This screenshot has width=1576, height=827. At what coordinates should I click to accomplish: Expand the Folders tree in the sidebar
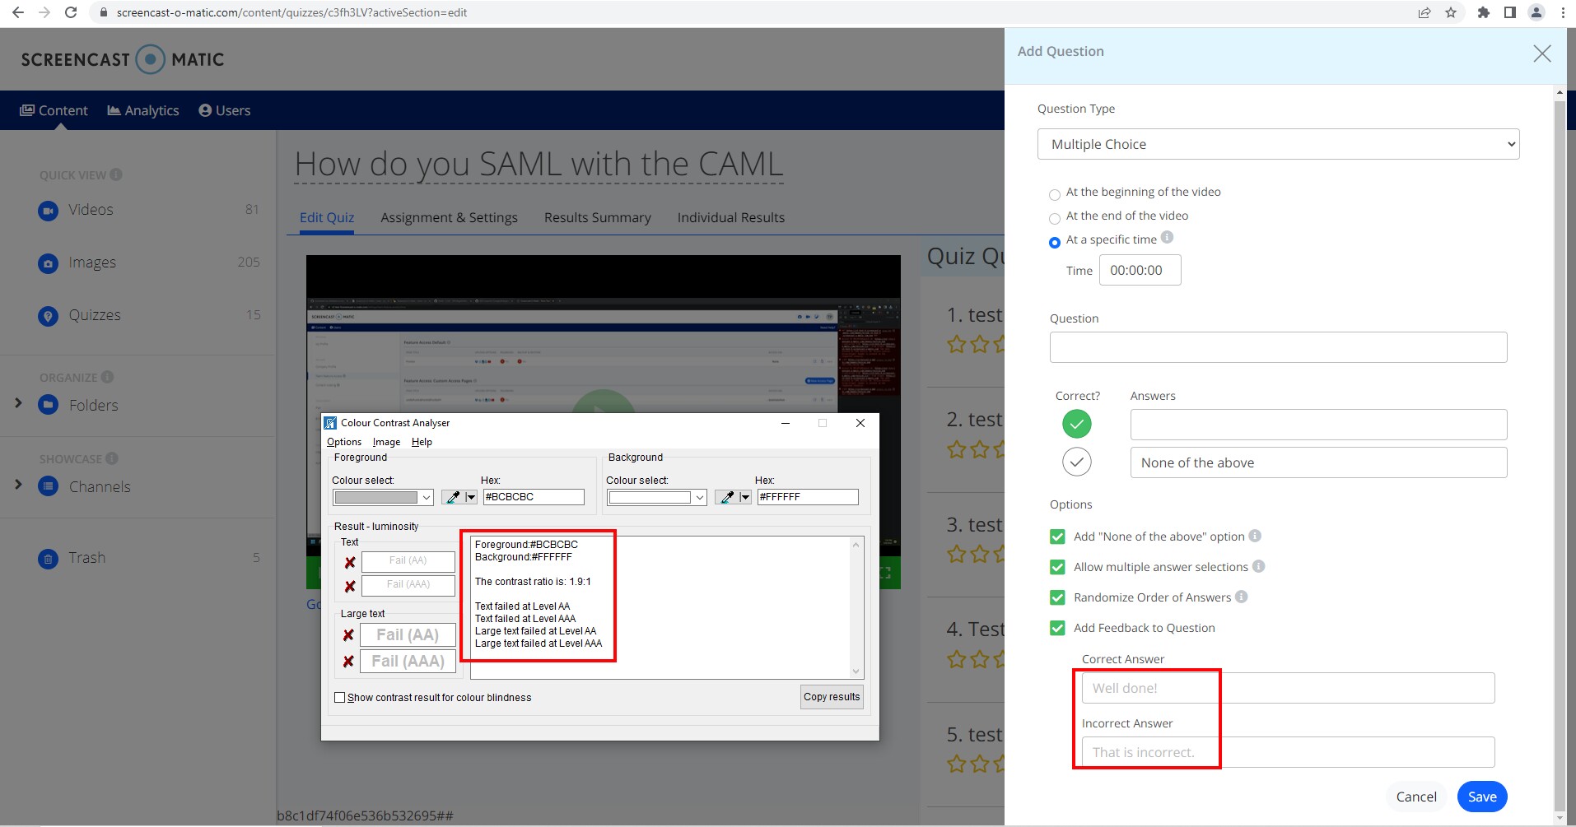(18, 403)
